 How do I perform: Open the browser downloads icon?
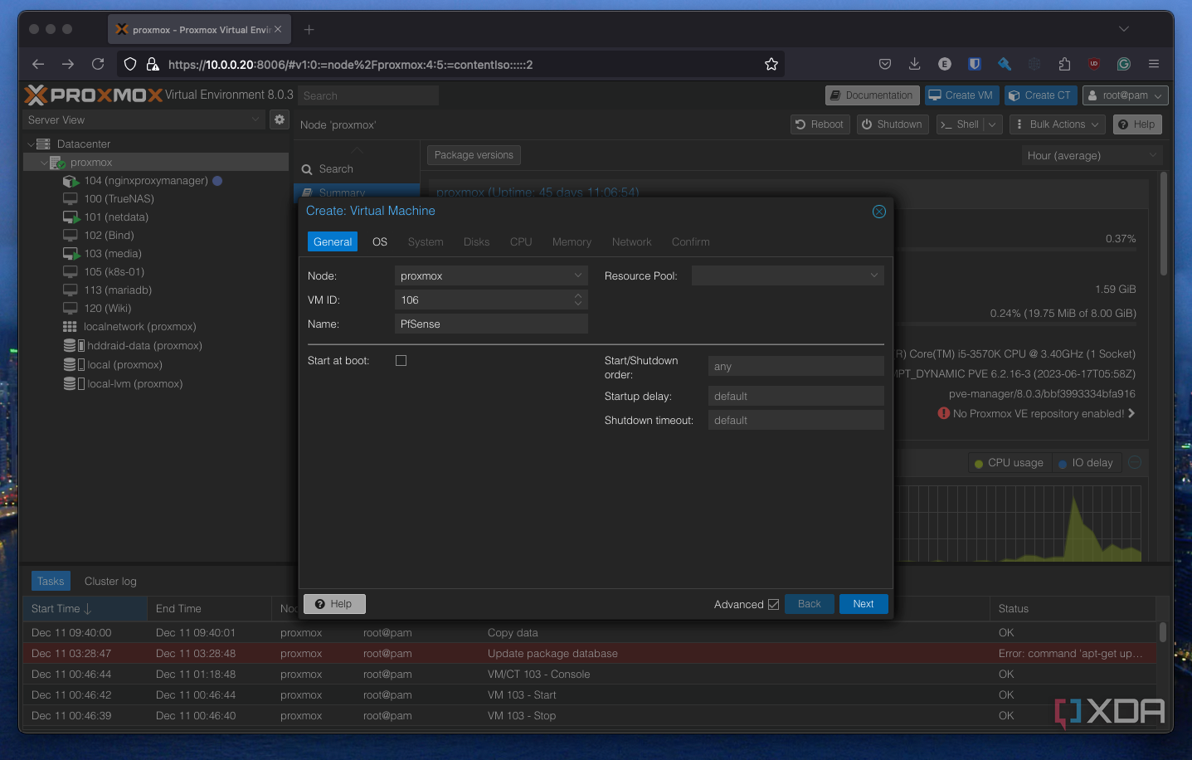pyautogui.click(x=915, y=64)
